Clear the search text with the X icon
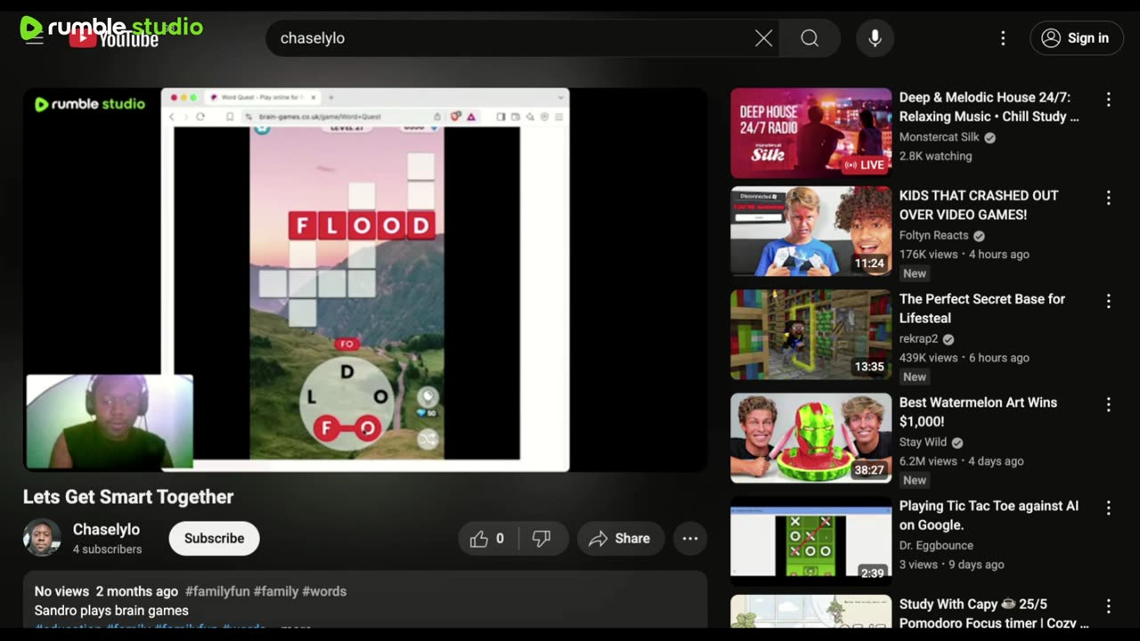This screenshot has height=641, width=1140. 764,38
